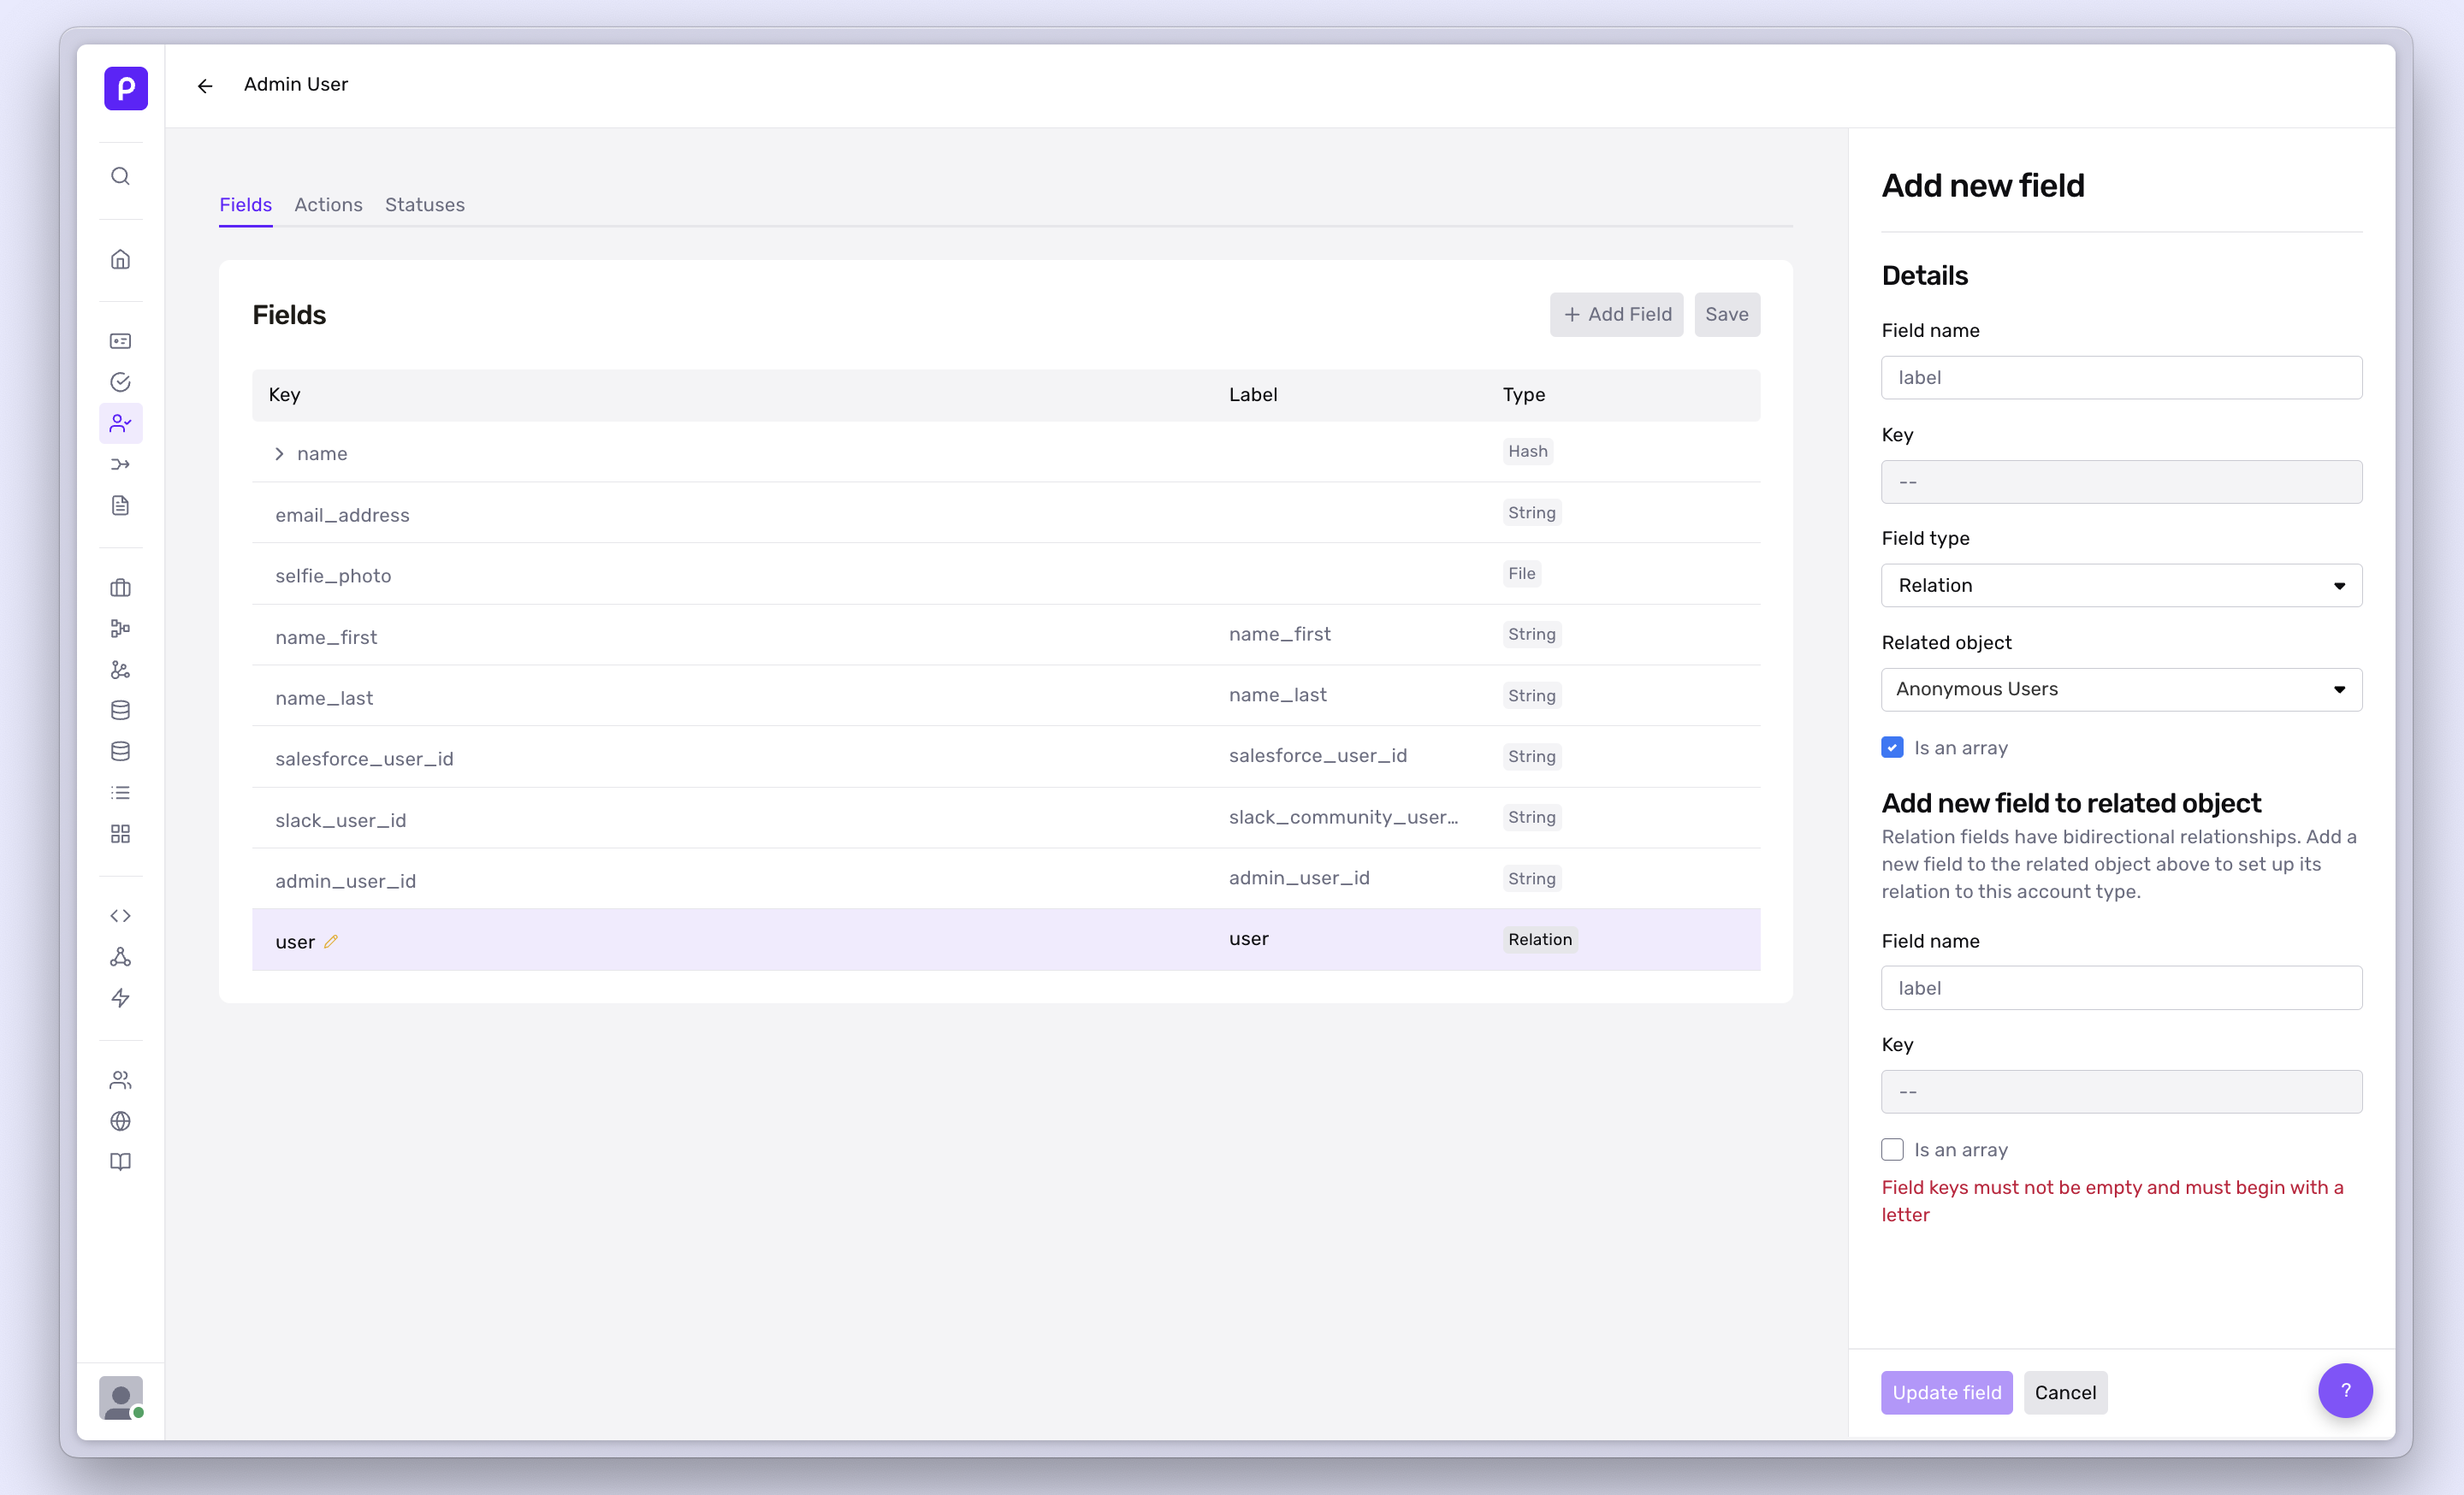The width and height of the screenshot is (2464, 1495).
Task: Open the team users sidebar icon
Action: pos(120,1080)
